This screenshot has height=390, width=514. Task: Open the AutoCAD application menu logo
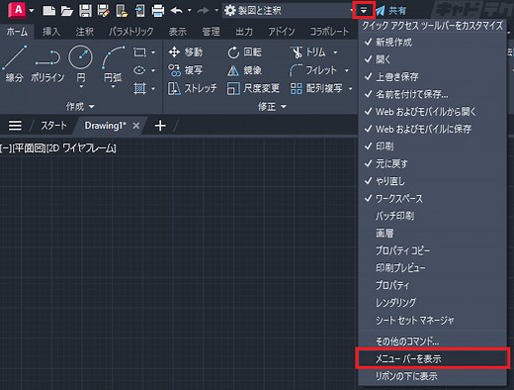tap(17, 10)
